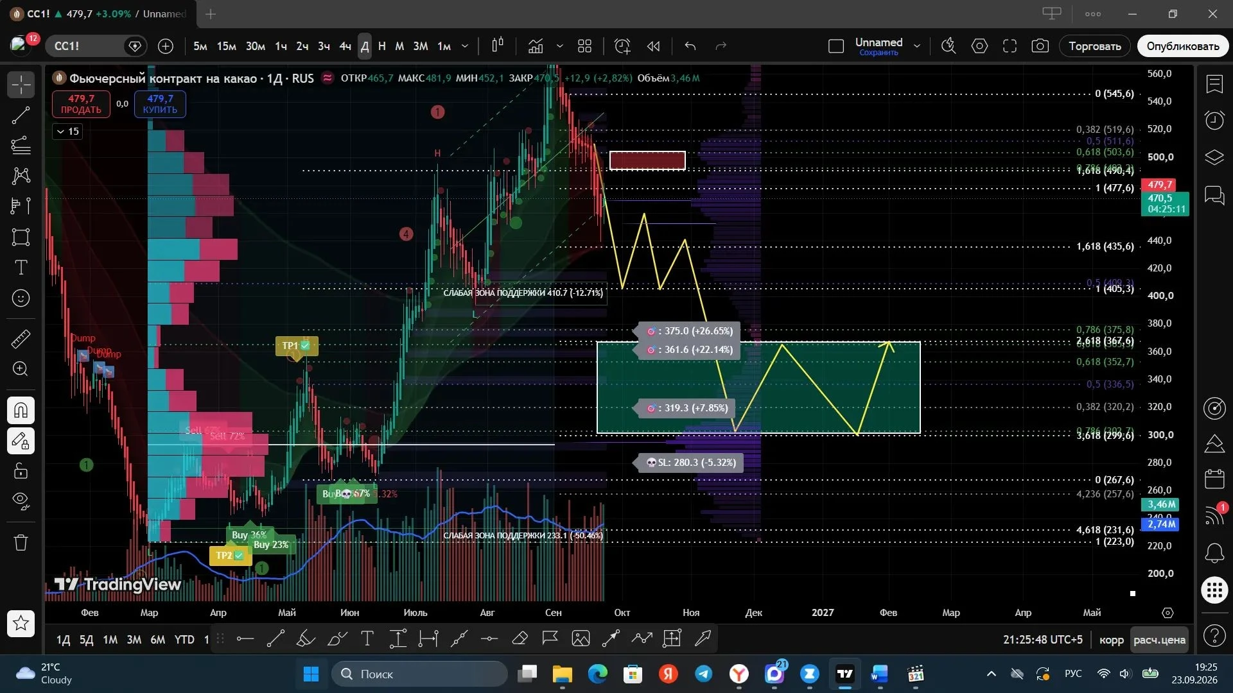Toggle the расч.цена settlement option
The image size is (1233, 693).
click(1159, 640)
